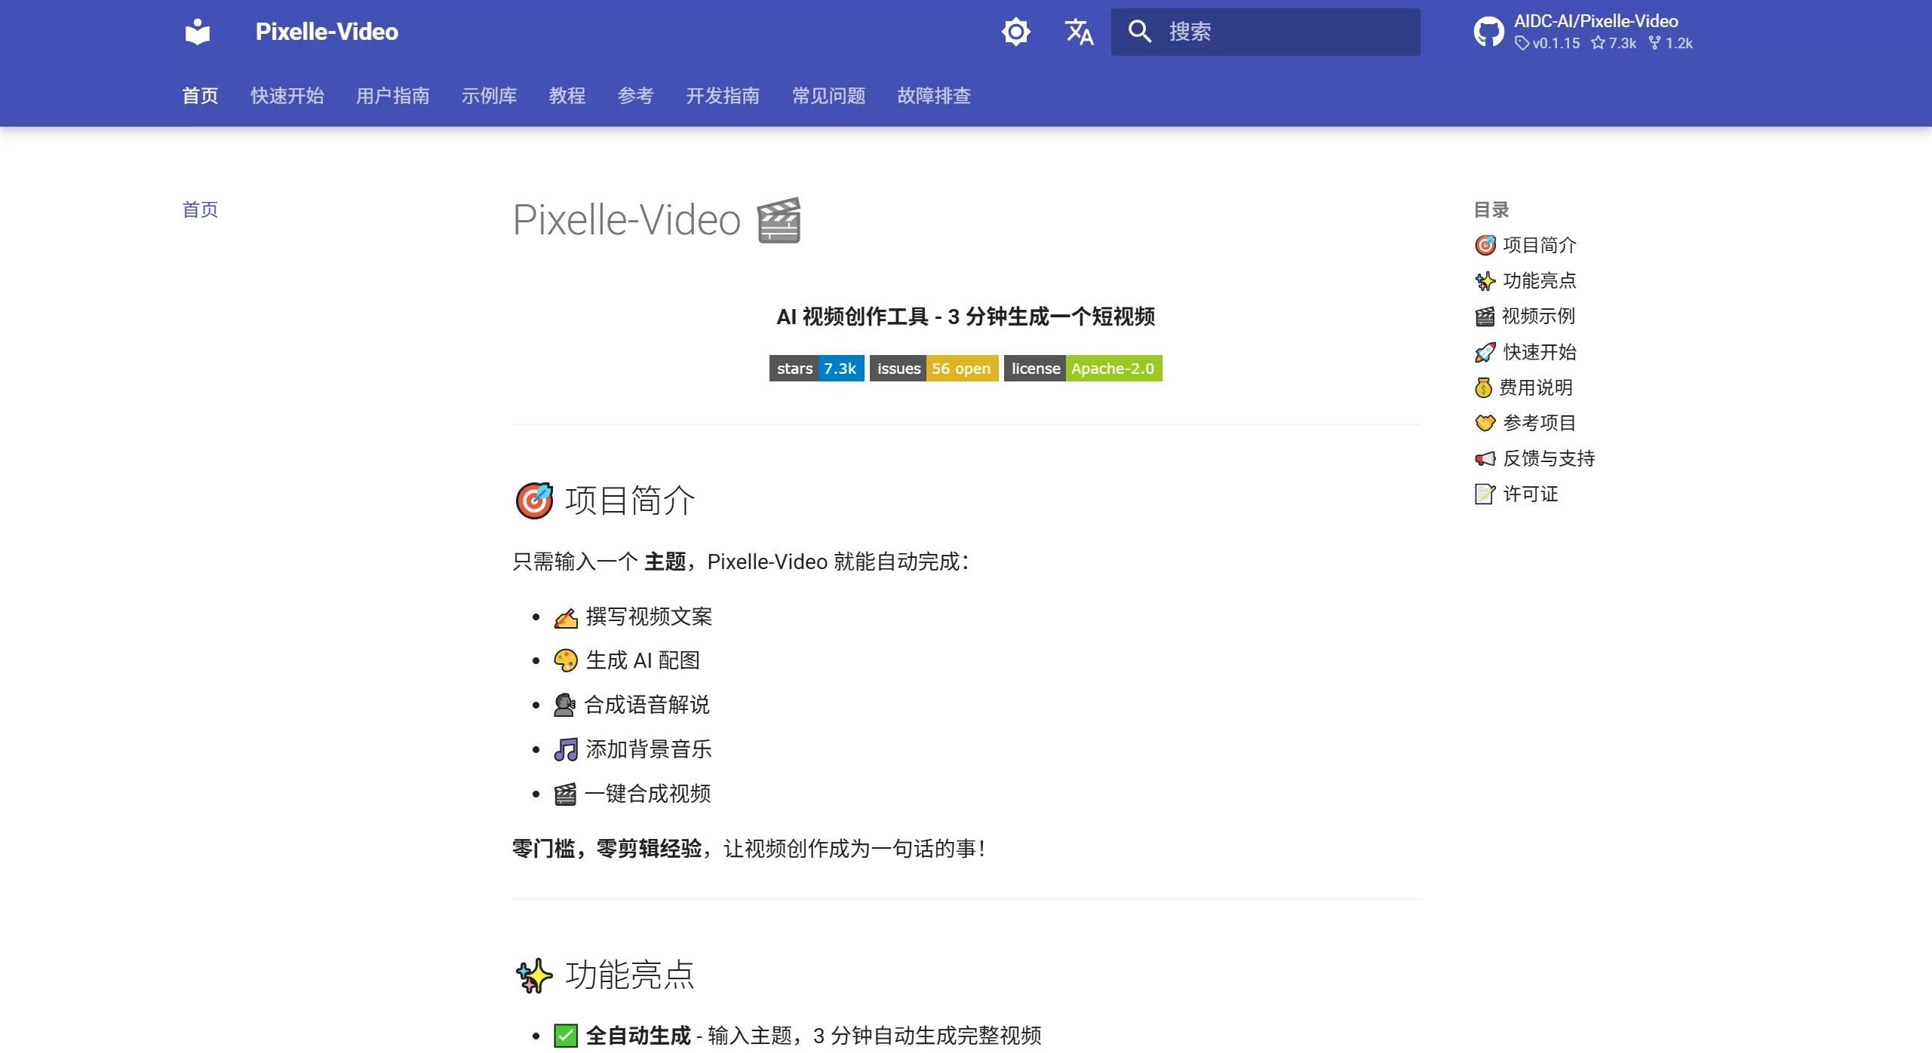
Task: Click the 首页 left sidebar link
Action: pyautogui.click(x=200, y=210)
